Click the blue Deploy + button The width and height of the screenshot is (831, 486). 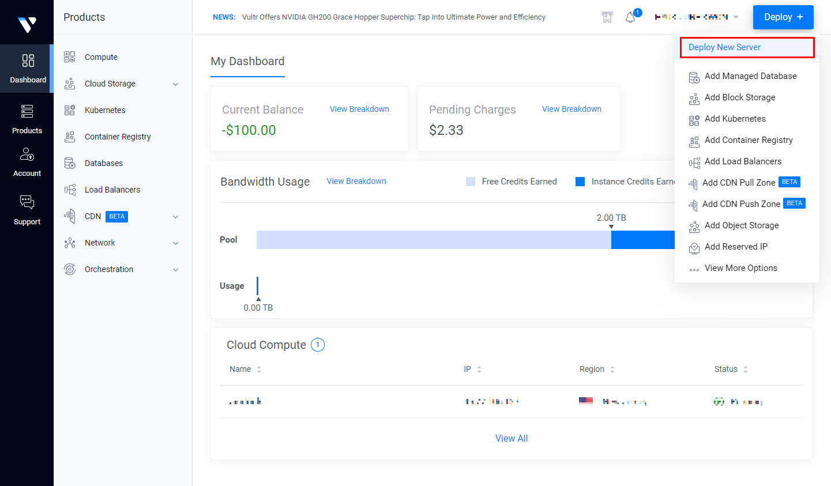(783, 17)
